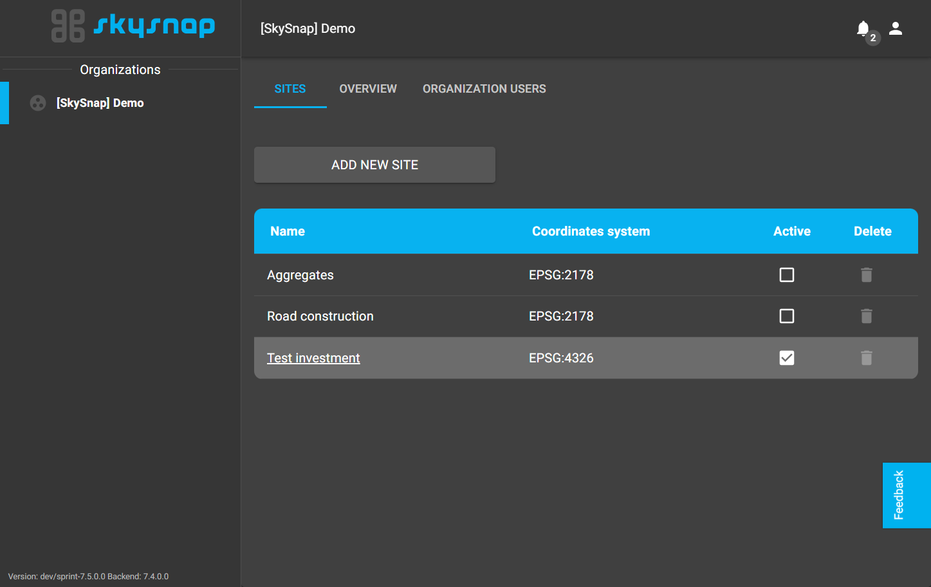931x587 pixels.
Task: Open the Feedback panel
Action: coord(907,495)
